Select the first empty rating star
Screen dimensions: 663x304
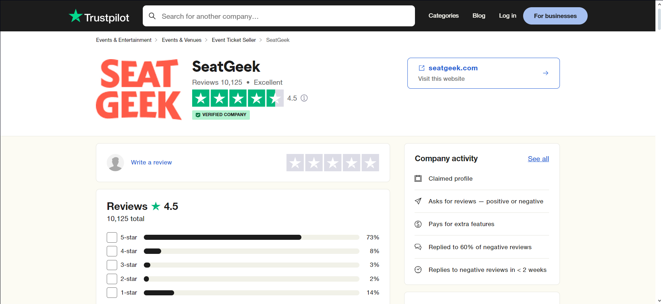pos(295,163)
